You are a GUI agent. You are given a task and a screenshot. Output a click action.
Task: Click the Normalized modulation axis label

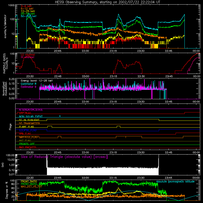5,89
